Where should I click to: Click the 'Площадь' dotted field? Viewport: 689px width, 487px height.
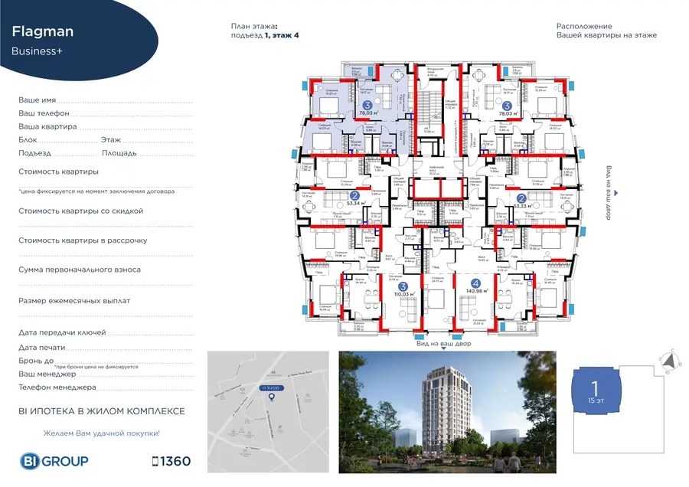pyautogui.click(x=165, y=153)
